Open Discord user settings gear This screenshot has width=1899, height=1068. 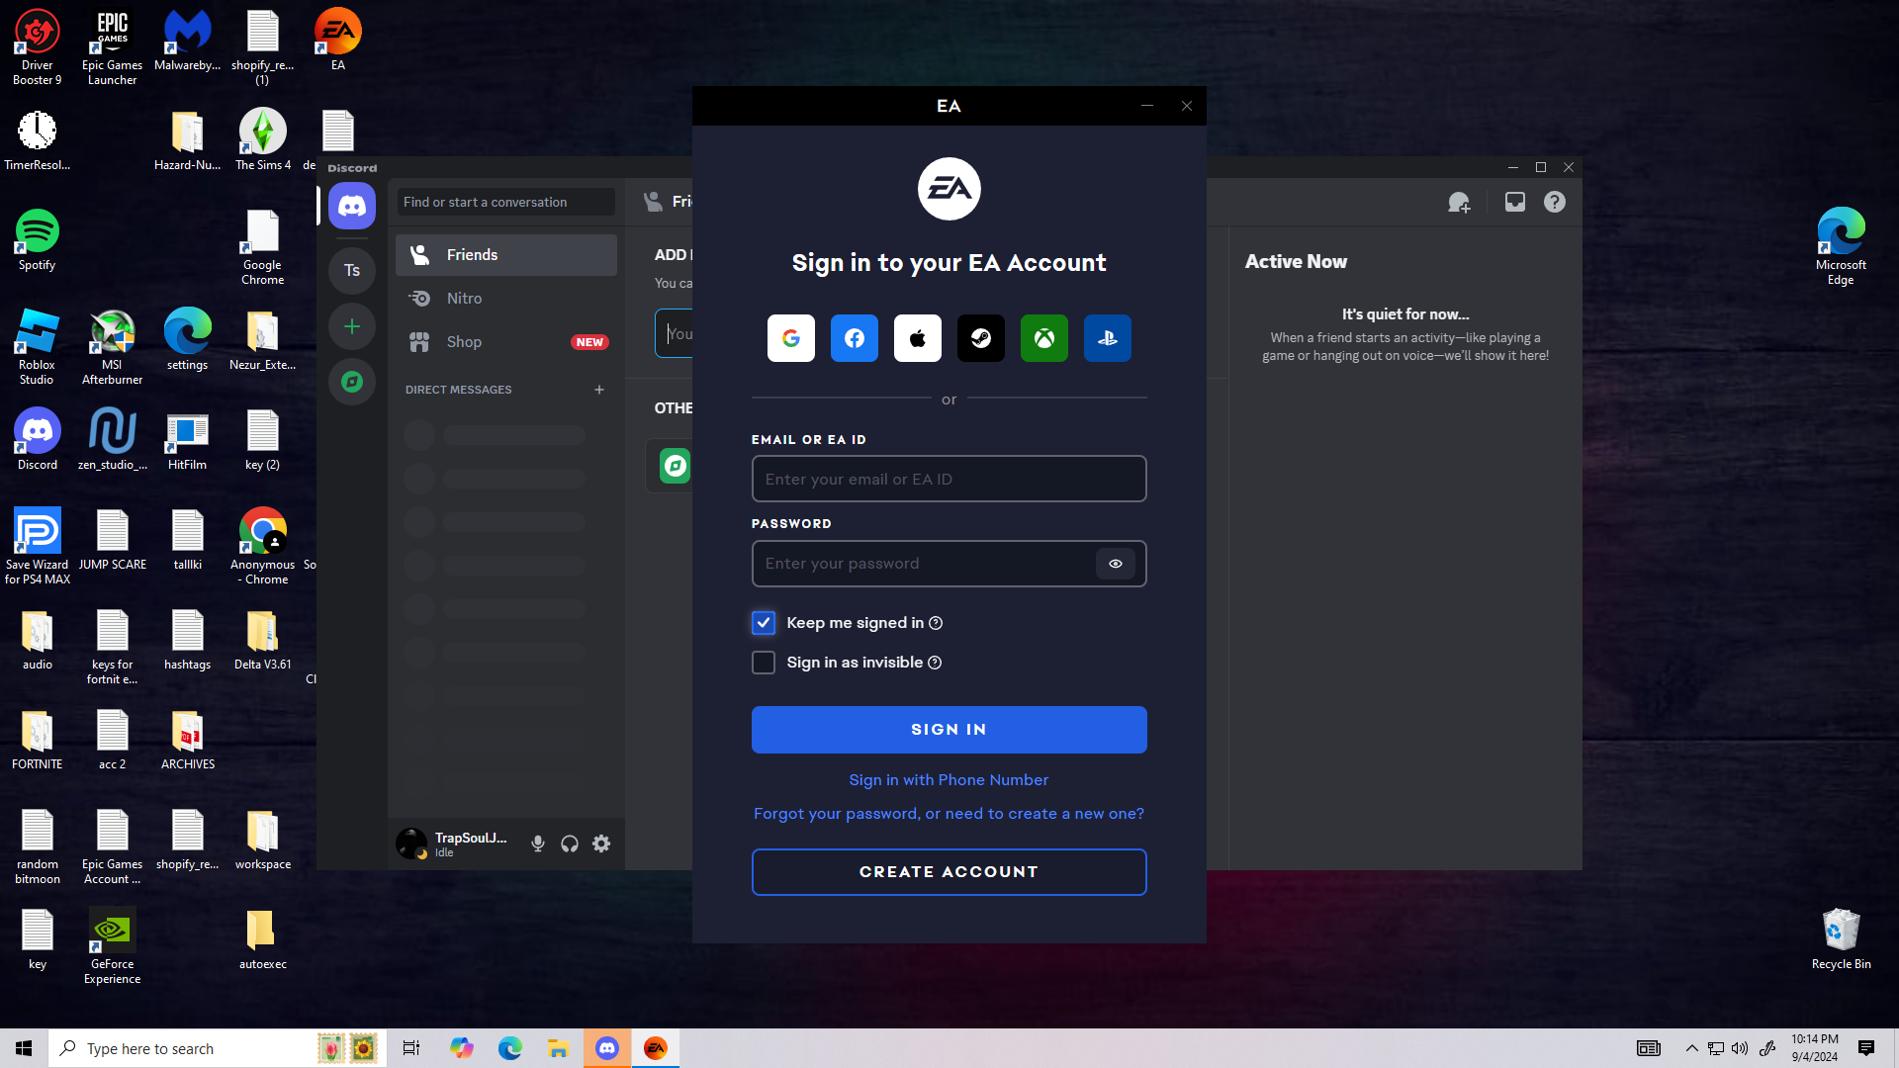point(601,844)
